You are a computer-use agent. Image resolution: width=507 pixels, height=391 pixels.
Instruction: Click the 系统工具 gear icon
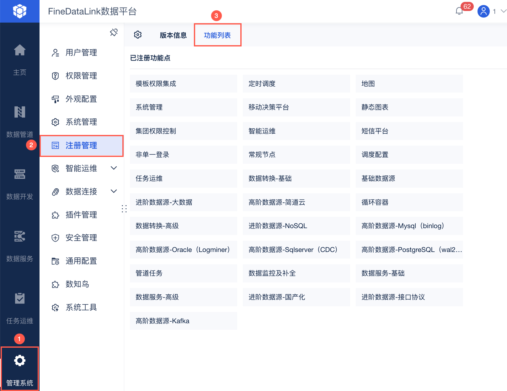(55, 308)
